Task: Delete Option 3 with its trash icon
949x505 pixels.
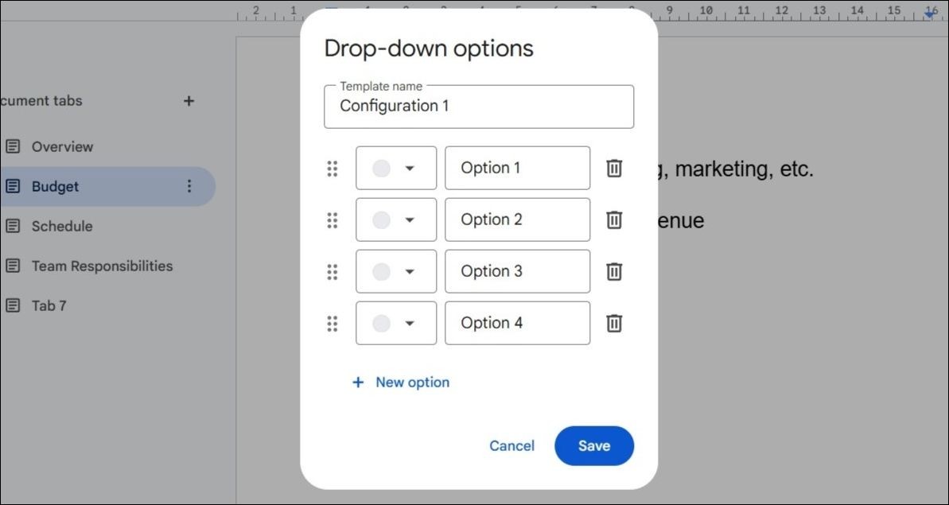Action: [613, 271]
